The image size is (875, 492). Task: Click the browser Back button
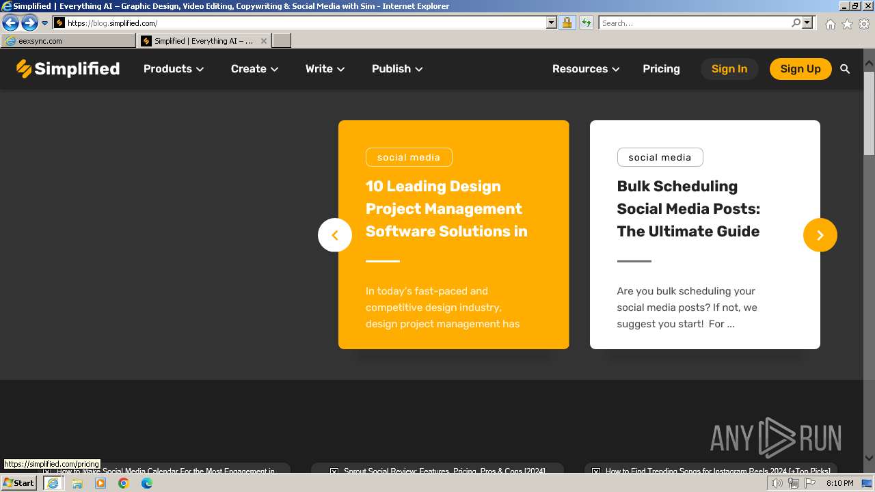click(x=10, y=23)
